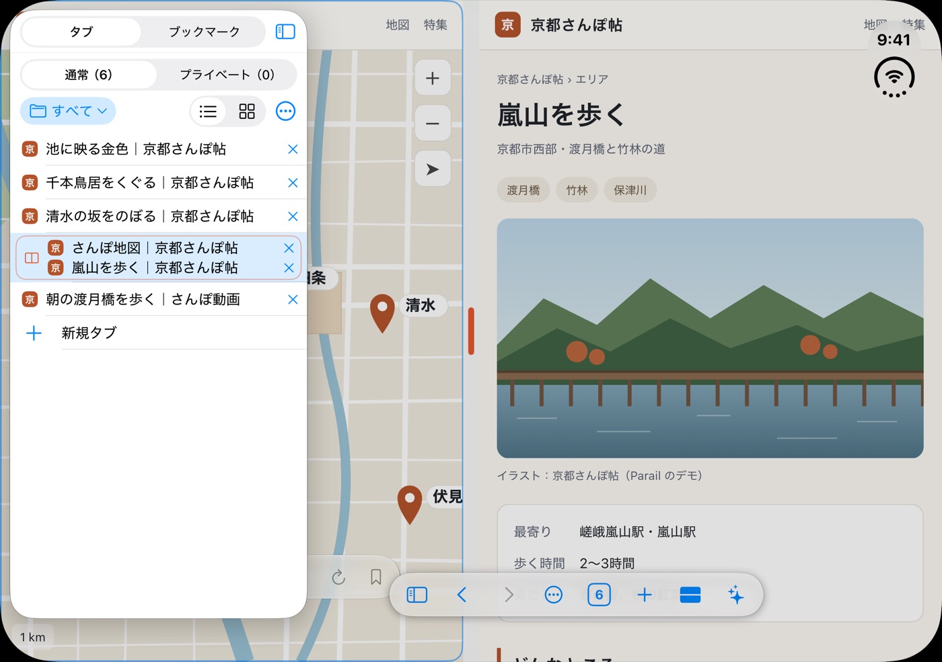
Task: Bookmark the page with the bookmark icon
Action: (376, 577)
